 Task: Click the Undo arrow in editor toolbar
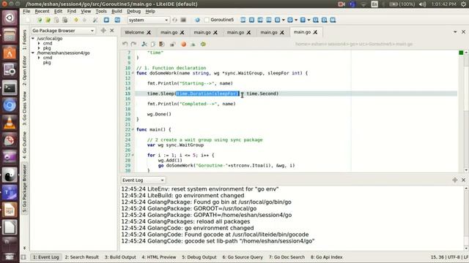click(x=125, y=44)
